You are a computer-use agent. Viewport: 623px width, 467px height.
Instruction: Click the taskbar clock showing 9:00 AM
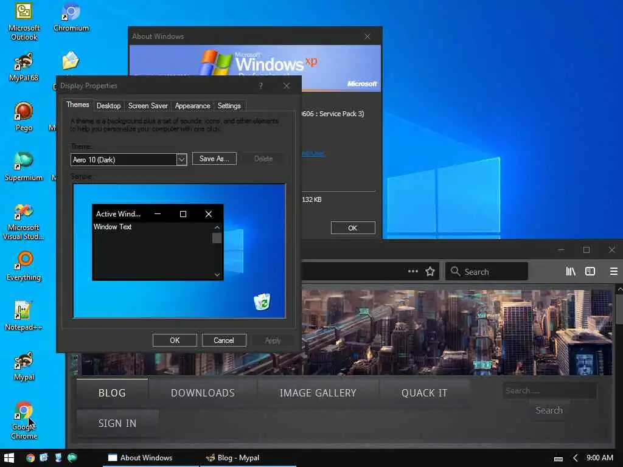point(599,458)
